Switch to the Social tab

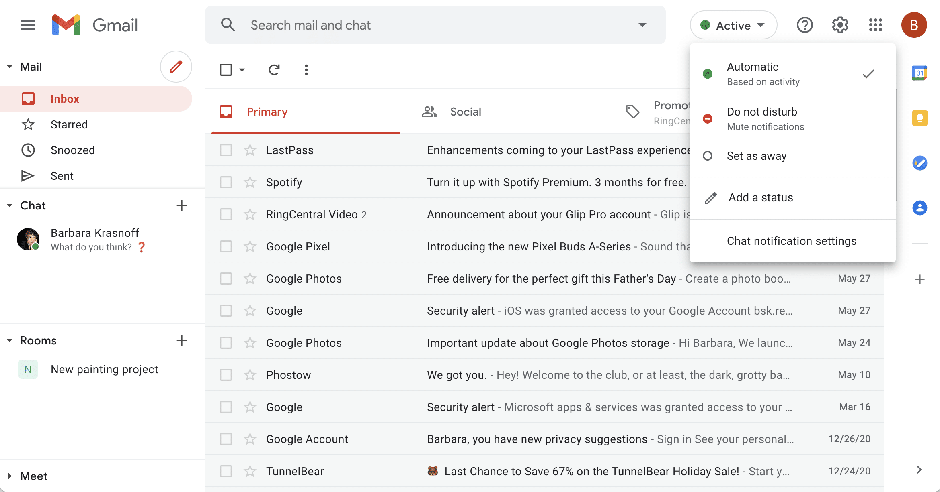(x=465, y=112)
